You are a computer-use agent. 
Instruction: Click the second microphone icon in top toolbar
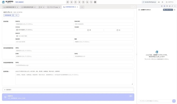(79, 2)
